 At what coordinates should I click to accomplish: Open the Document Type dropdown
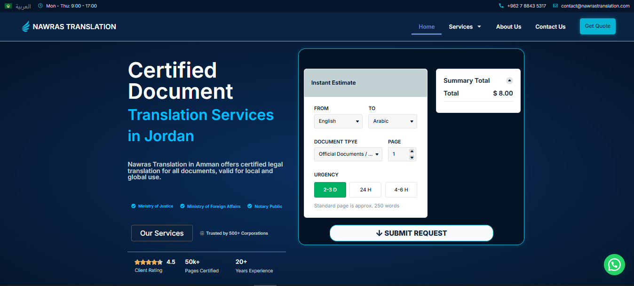tap(348, 154)
